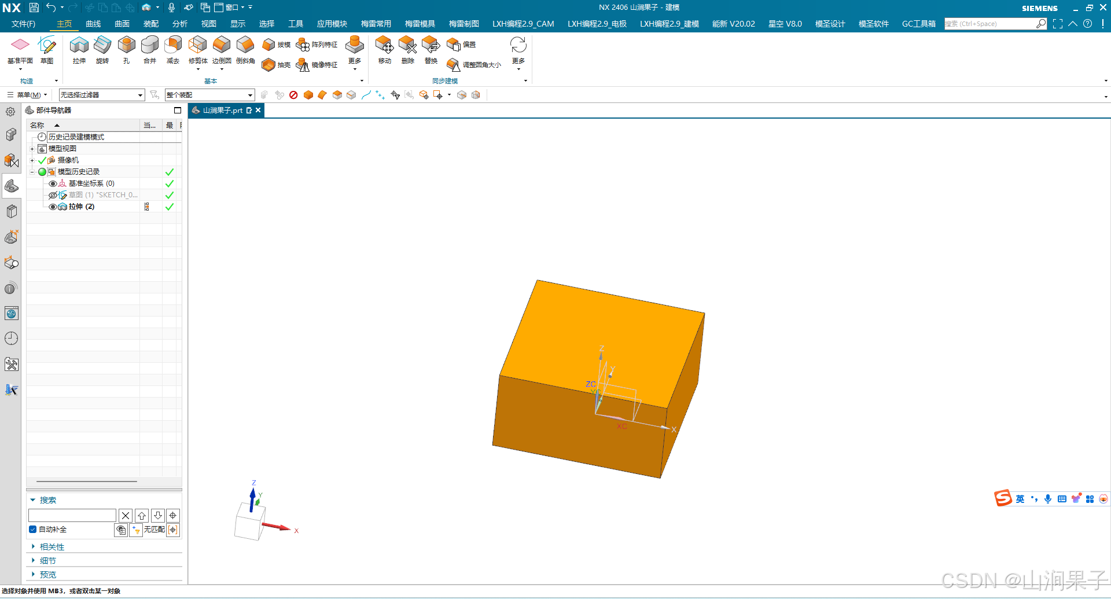This screenshot has width=1111, height=599.
Task: Click the search next down-arrow button
Action: (x=157, y=515)
